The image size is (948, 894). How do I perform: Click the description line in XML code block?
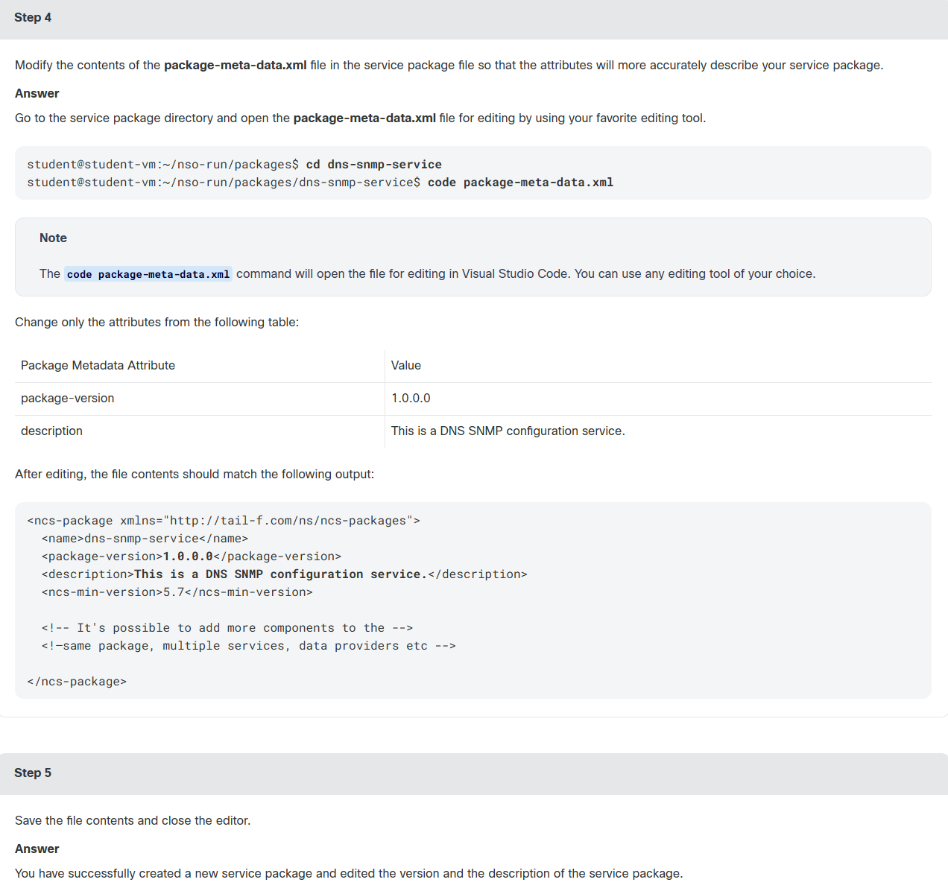284,574
